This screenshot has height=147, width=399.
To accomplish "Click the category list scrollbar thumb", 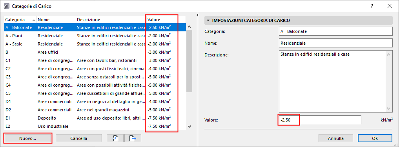I will click(189, 60).
